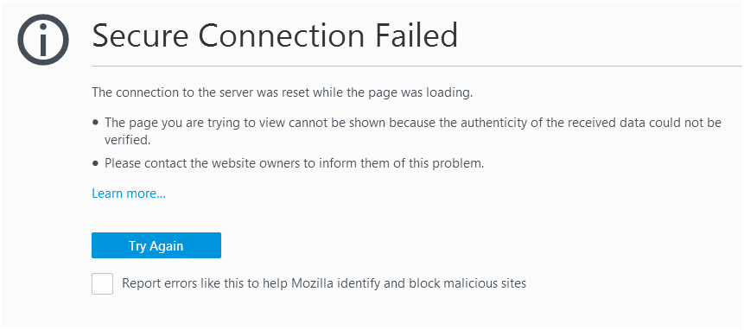Screen dimensions: 744x330
Task: Click the letter 'i' inside the info circle
Action: (43, 40)
